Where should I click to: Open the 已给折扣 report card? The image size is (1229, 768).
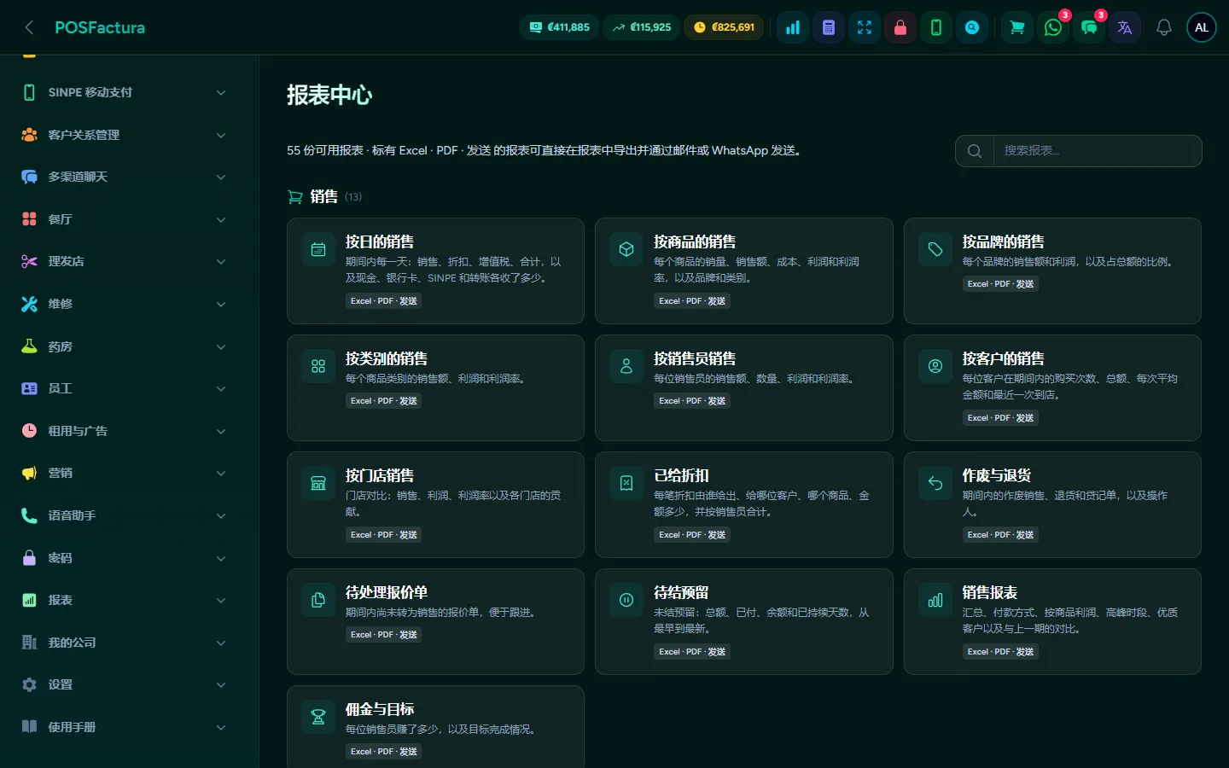pos(743,504)
